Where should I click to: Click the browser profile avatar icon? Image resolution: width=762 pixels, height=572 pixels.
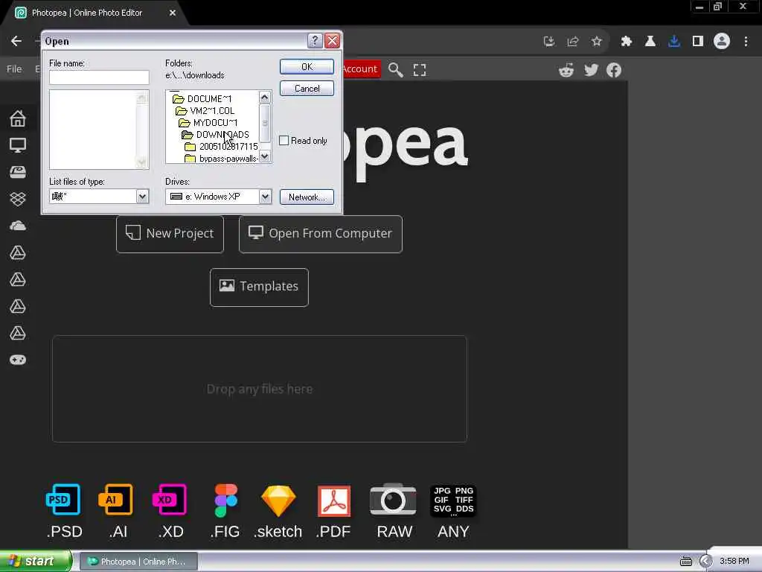point(722,42)
